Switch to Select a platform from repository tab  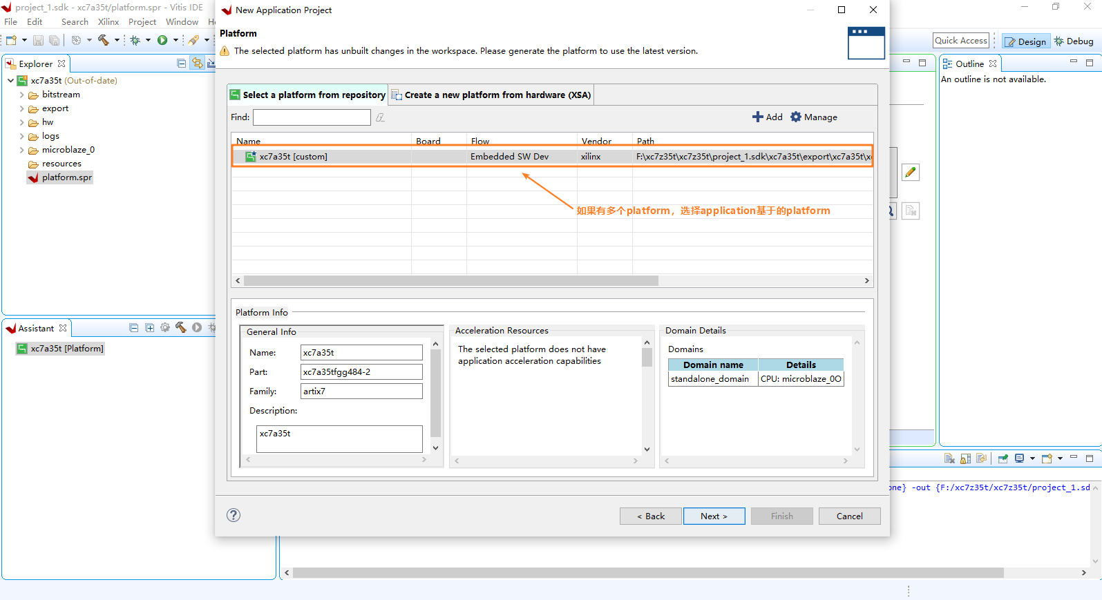coord(307,95)
